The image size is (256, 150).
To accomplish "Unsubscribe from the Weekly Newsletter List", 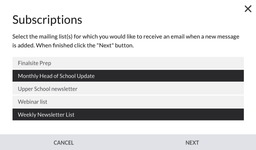I will click(128, 115).
